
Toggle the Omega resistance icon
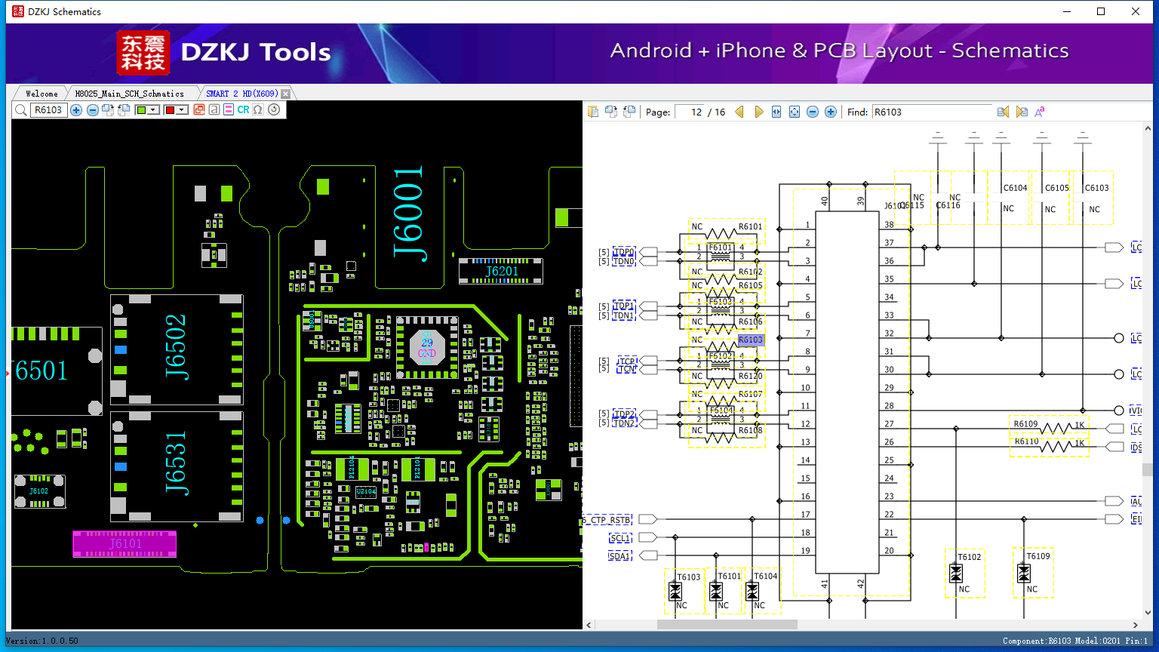pyautogui.click(x=258, y=110)
